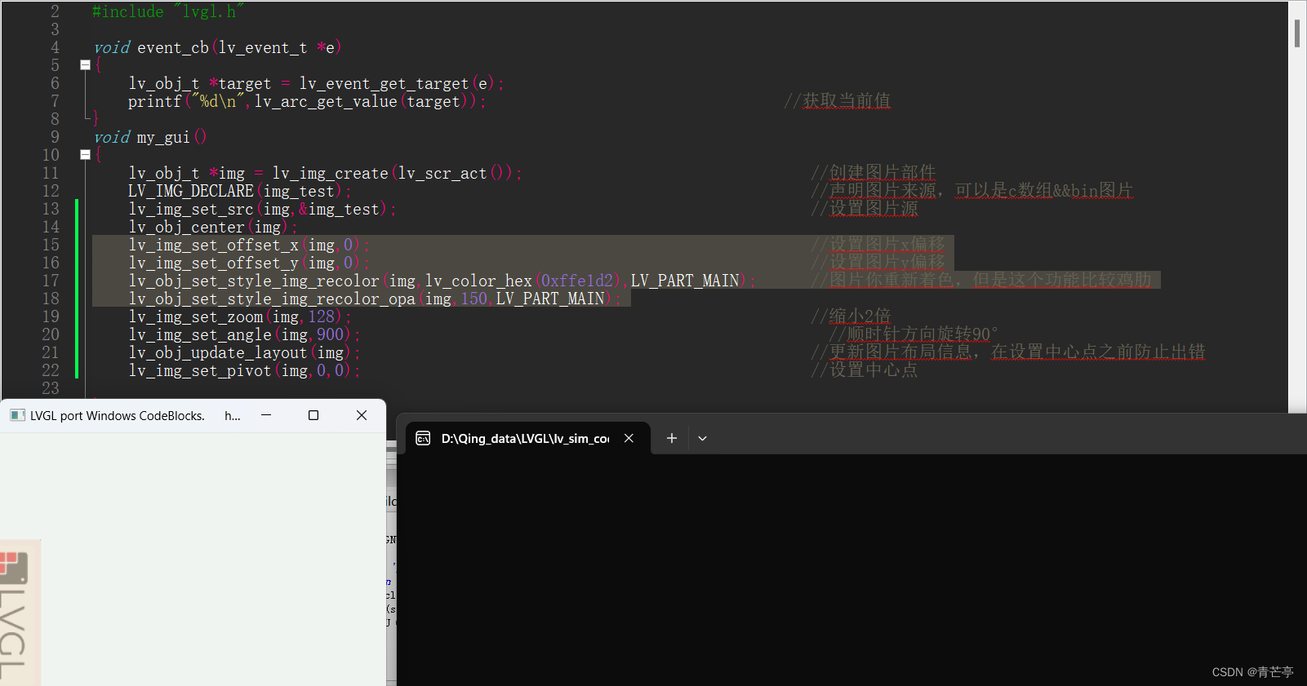
Task: Click line number 22 in the gutter
Action: click(x=51, y=370)
